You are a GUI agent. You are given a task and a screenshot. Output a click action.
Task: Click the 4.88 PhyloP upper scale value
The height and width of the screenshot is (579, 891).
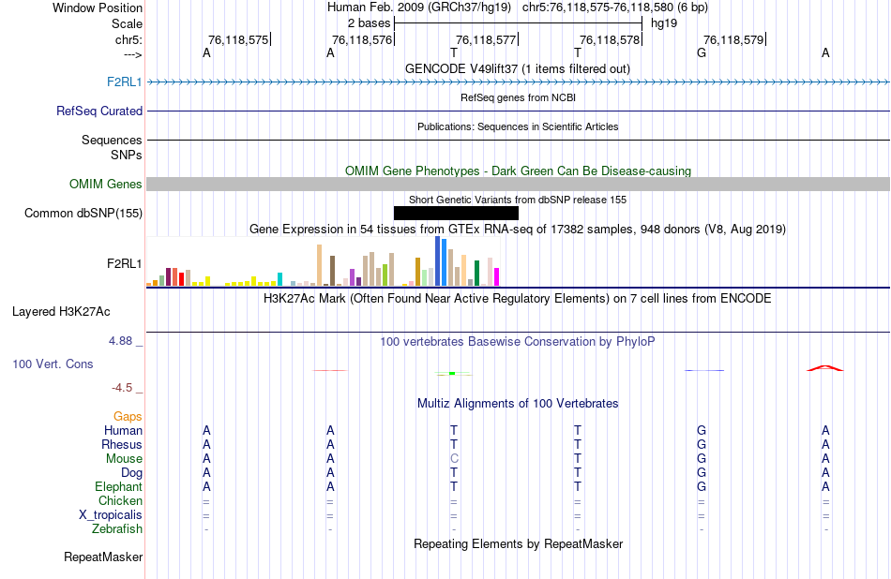click(x=120, y=341)
